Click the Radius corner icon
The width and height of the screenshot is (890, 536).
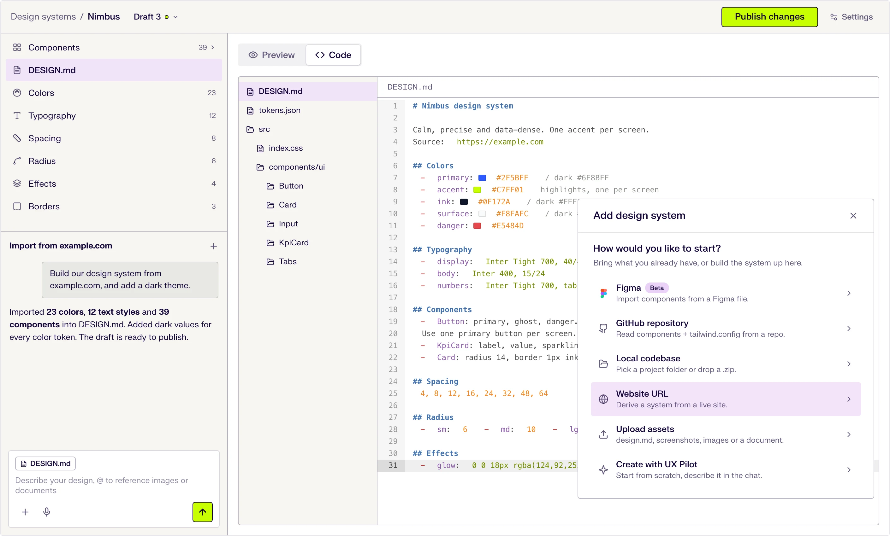pos(17,161)
